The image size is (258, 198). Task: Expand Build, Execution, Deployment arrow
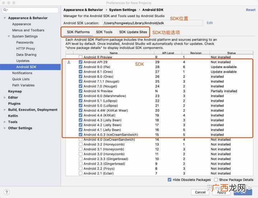(x=5, y=110)
